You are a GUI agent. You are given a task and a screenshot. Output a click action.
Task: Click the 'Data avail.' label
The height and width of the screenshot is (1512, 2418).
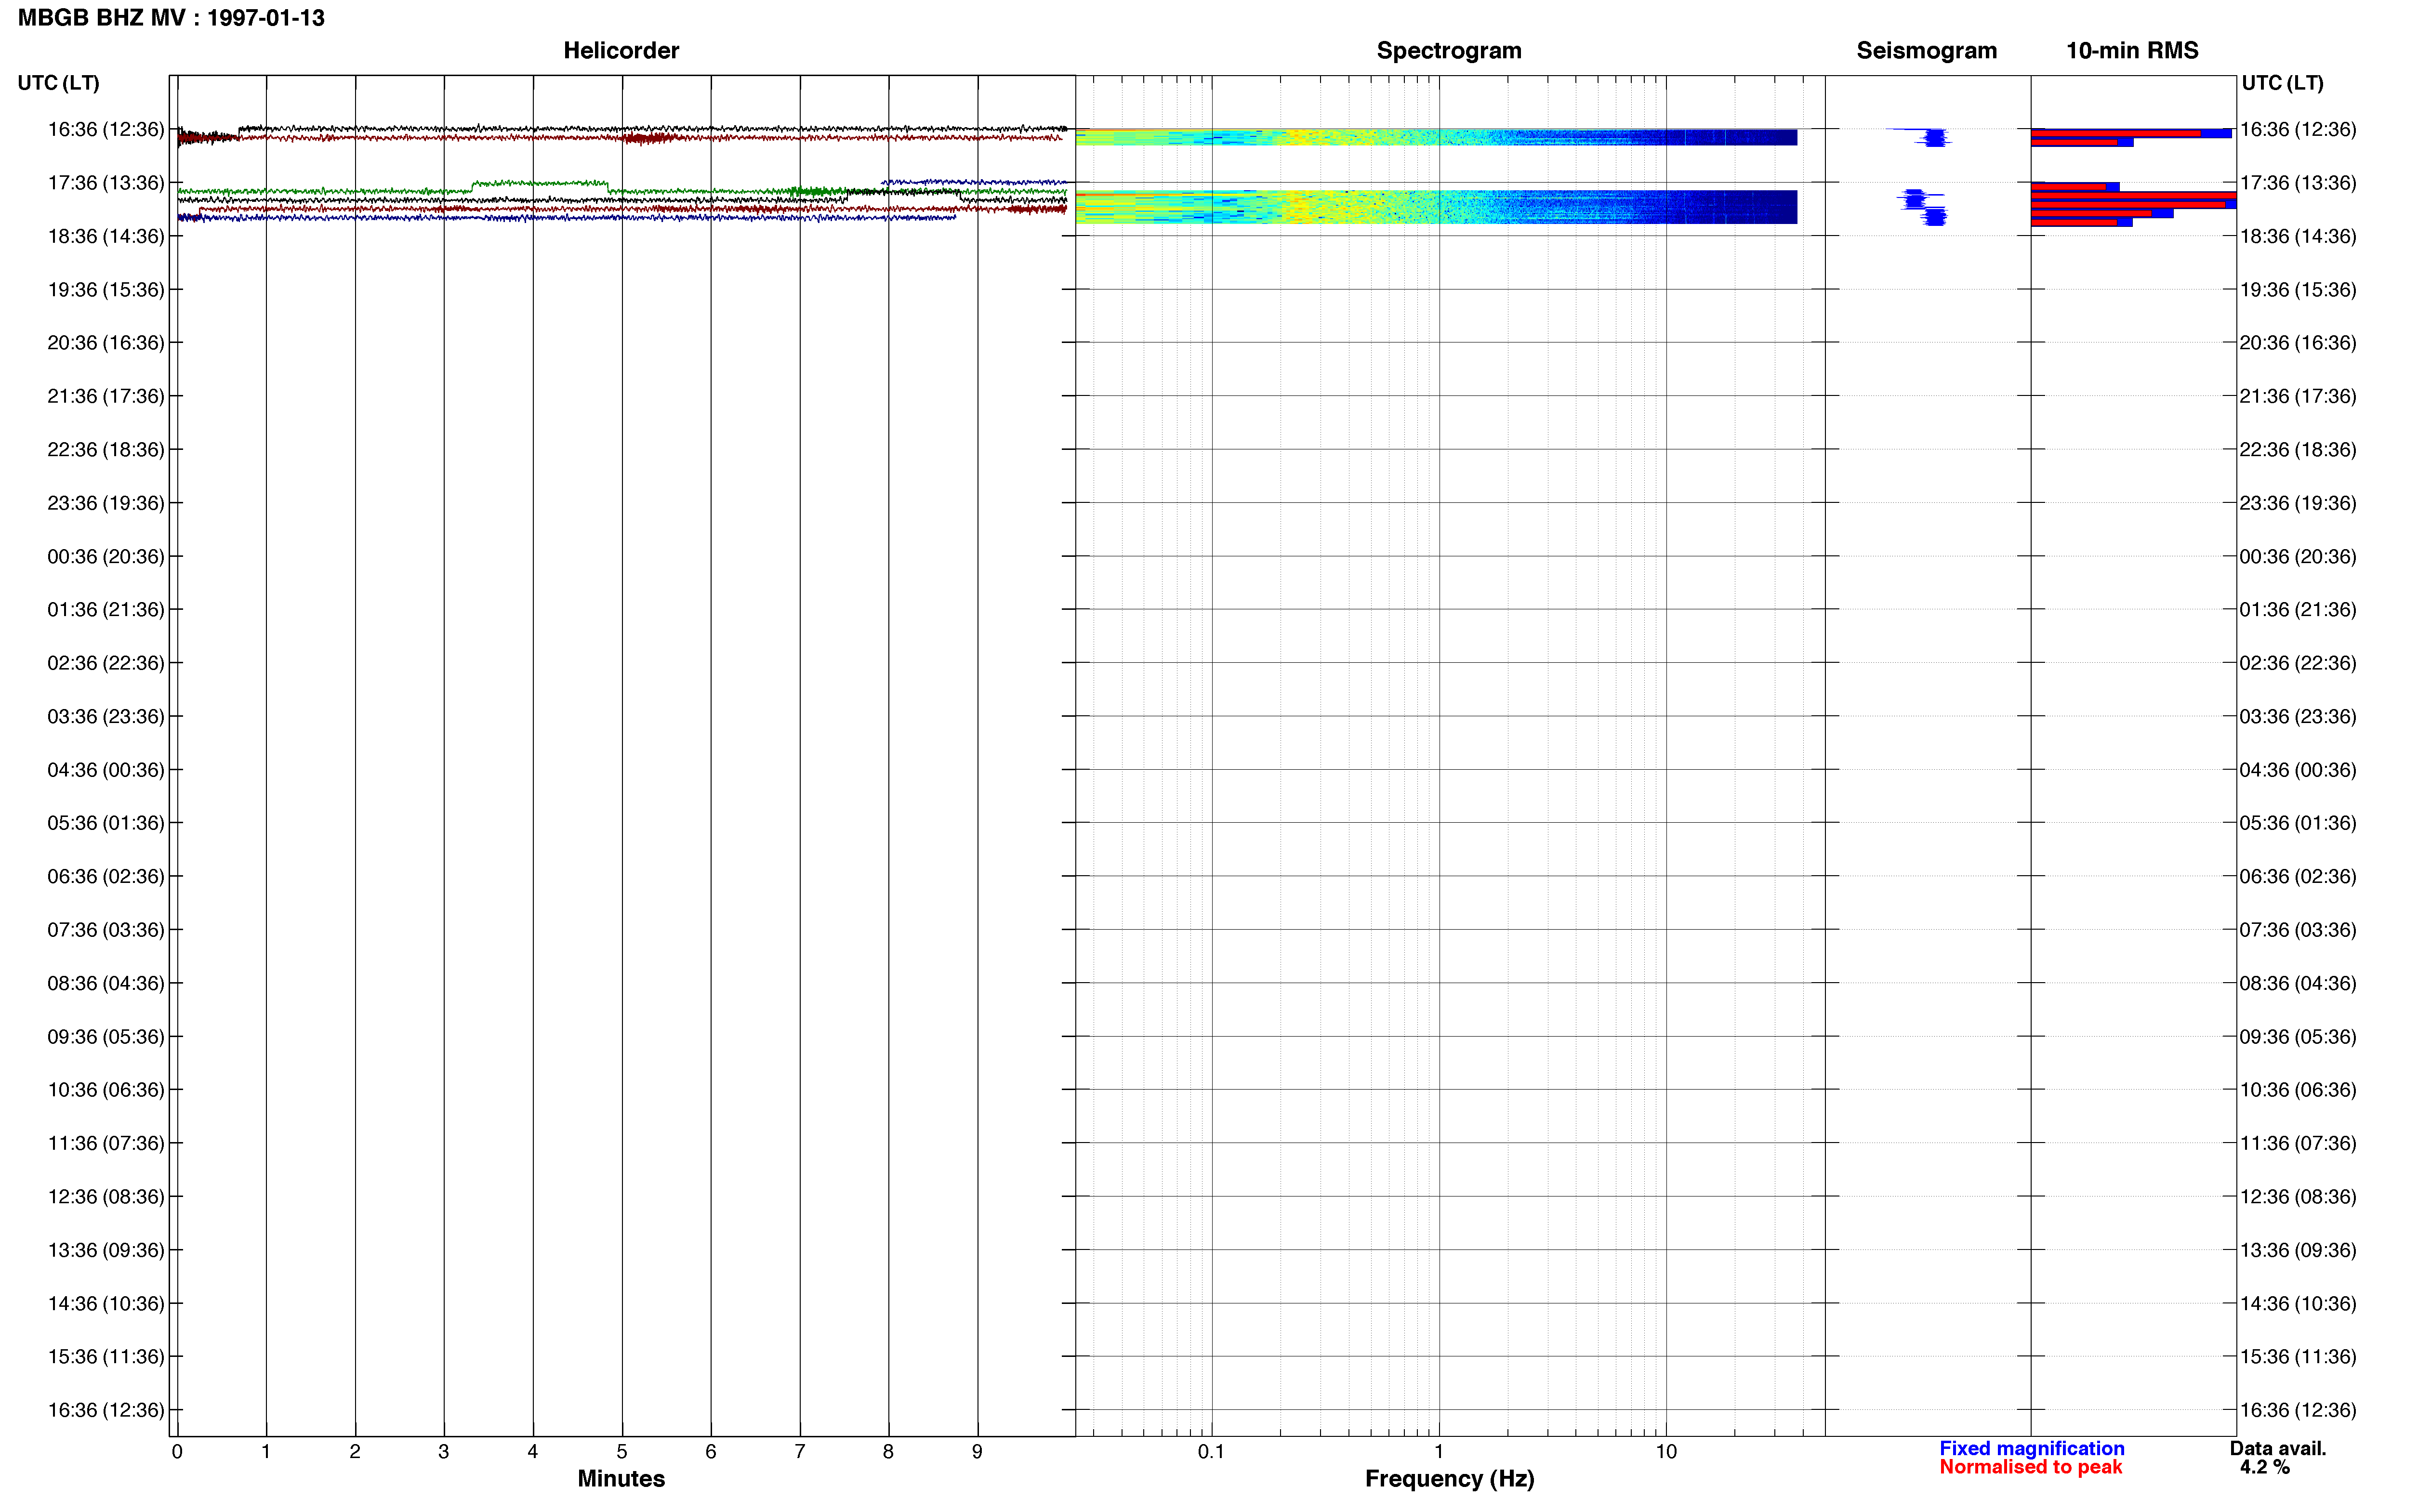2278,1448
